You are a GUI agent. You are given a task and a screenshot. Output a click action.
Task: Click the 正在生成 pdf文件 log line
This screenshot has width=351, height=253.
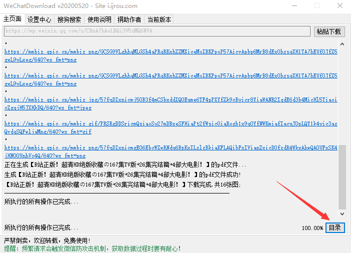pos(125,165)
